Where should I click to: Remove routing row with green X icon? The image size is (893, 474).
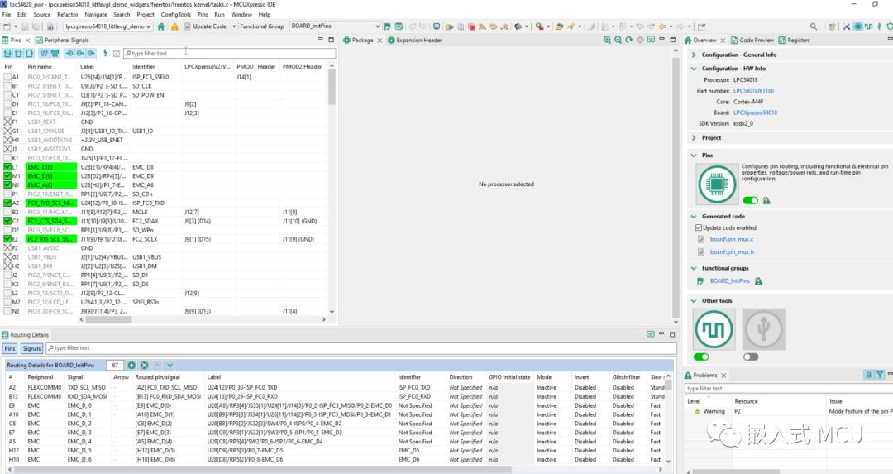[x=144, y=365]
